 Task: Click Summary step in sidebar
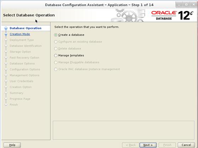pos(16,93)
